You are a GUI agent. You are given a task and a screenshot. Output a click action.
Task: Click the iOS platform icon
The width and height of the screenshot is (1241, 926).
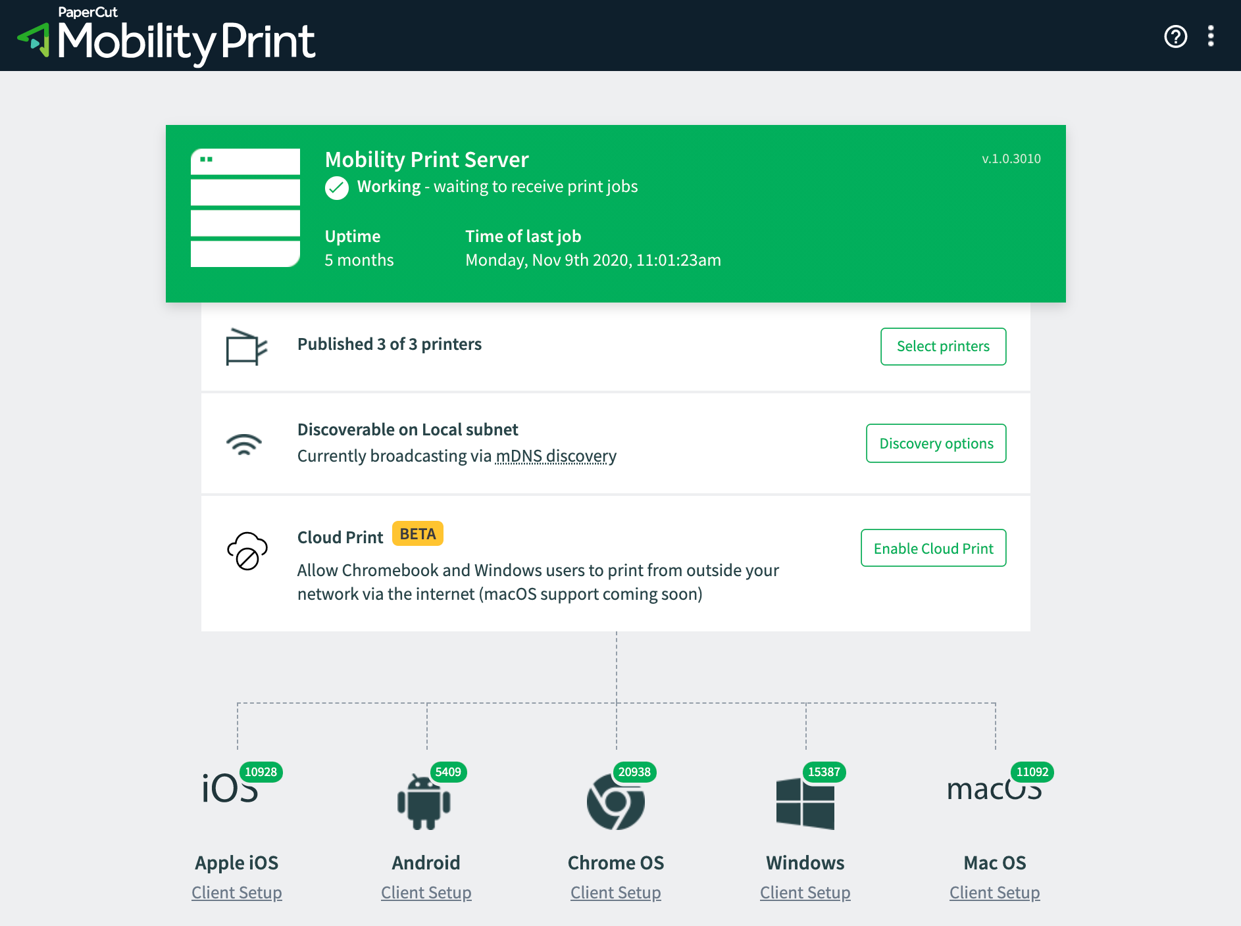pyautogui.click(x=230, y=789)
